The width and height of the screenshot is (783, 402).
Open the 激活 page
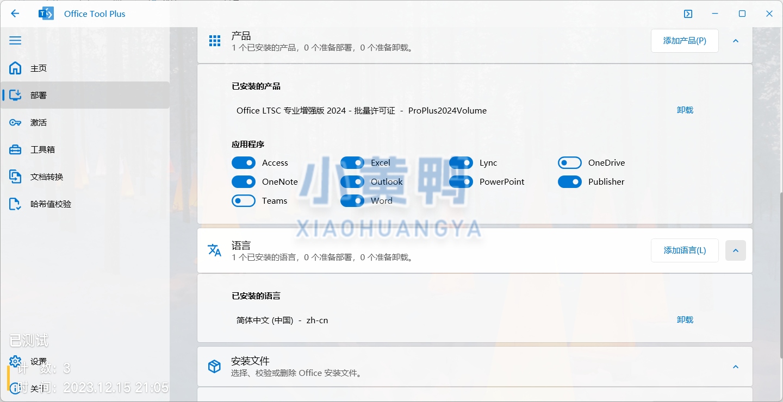click(x=85, y=122)
